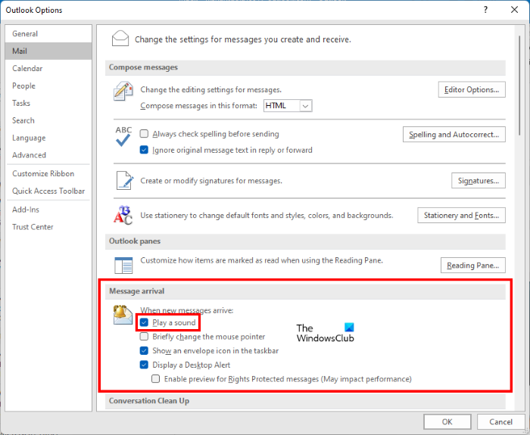
Task: Uncheck Display a Desktop Alert
Action: (x=144, y=365)
